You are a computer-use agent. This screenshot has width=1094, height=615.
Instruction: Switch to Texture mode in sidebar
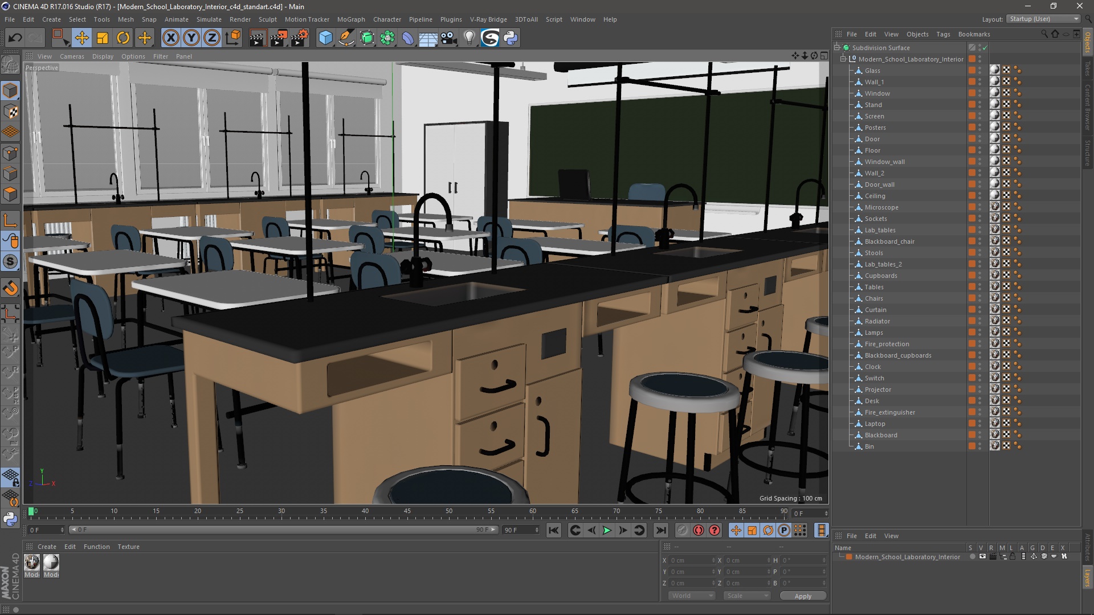coord(10,112)
